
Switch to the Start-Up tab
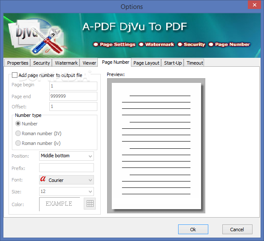(x=173, y=63)
